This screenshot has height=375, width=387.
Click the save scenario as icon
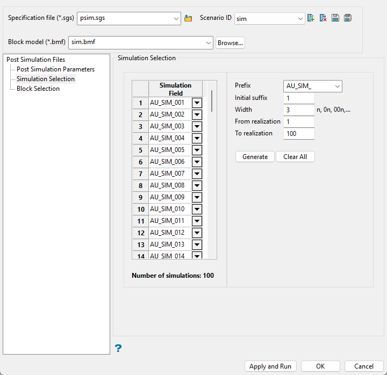pyautogui.click(x=348, y=18)
